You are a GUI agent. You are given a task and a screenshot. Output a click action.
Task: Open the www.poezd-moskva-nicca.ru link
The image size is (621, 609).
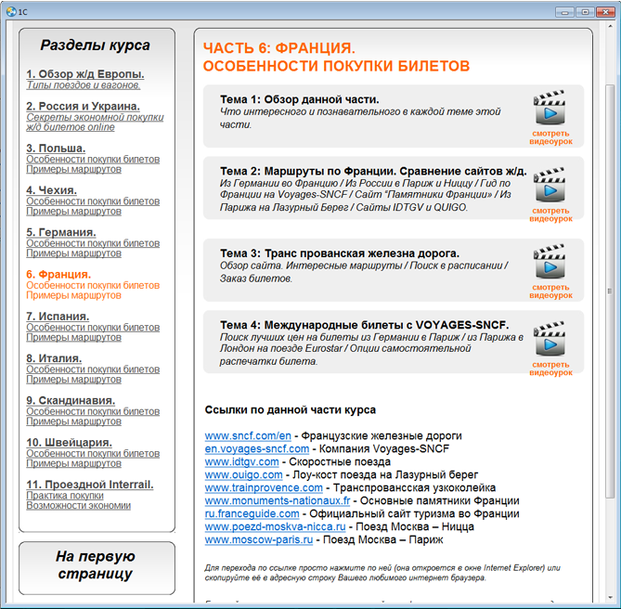[276, 526]
